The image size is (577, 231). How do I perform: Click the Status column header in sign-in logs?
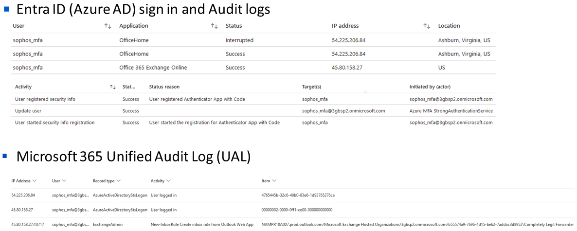[234, 26]
